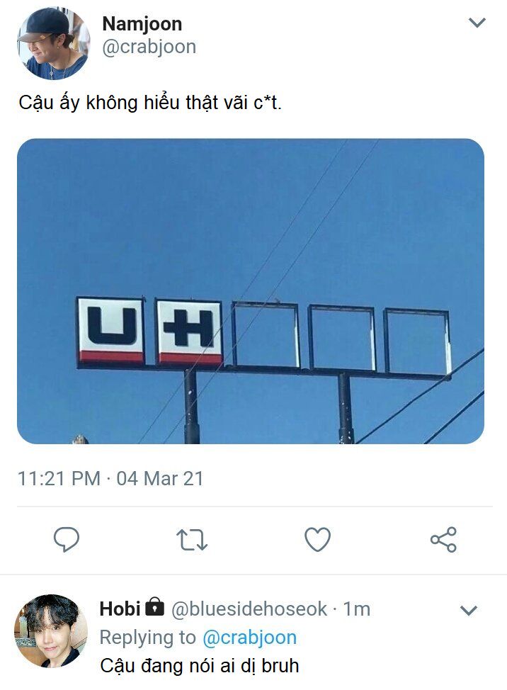Click the Hobi display name

(120, 609)
